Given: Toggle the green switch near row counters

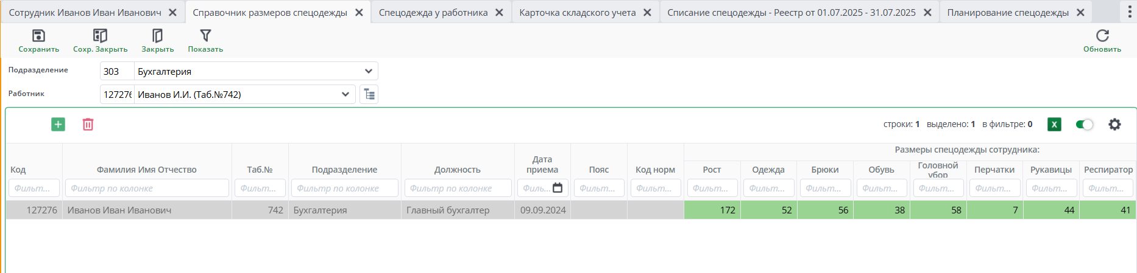Looking at the screenshot, I should coord(1085,125).
